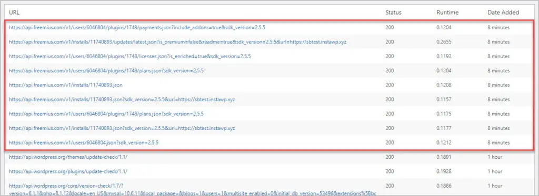Select the 0.1208 runtime value
The width and height of the screenshot is (539, 196).
pos(444,85)
